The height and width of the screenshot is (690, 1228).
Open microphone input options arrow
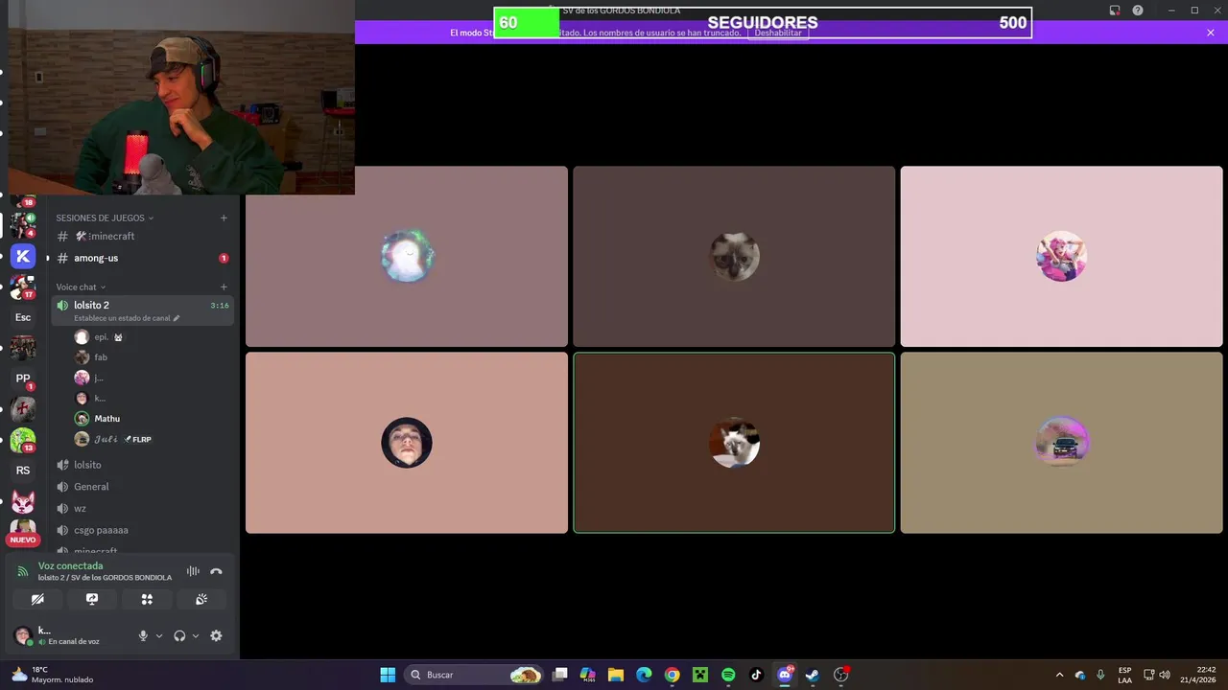[159, 635]
